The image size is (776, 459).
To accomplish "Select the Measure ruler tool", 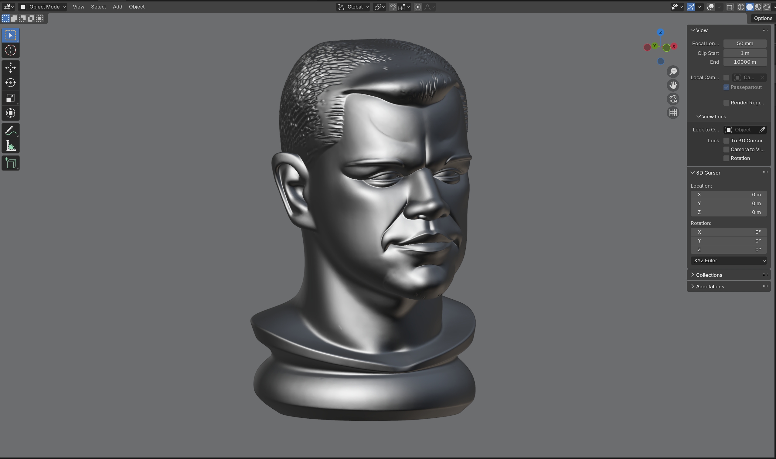I will pos(11,146).
